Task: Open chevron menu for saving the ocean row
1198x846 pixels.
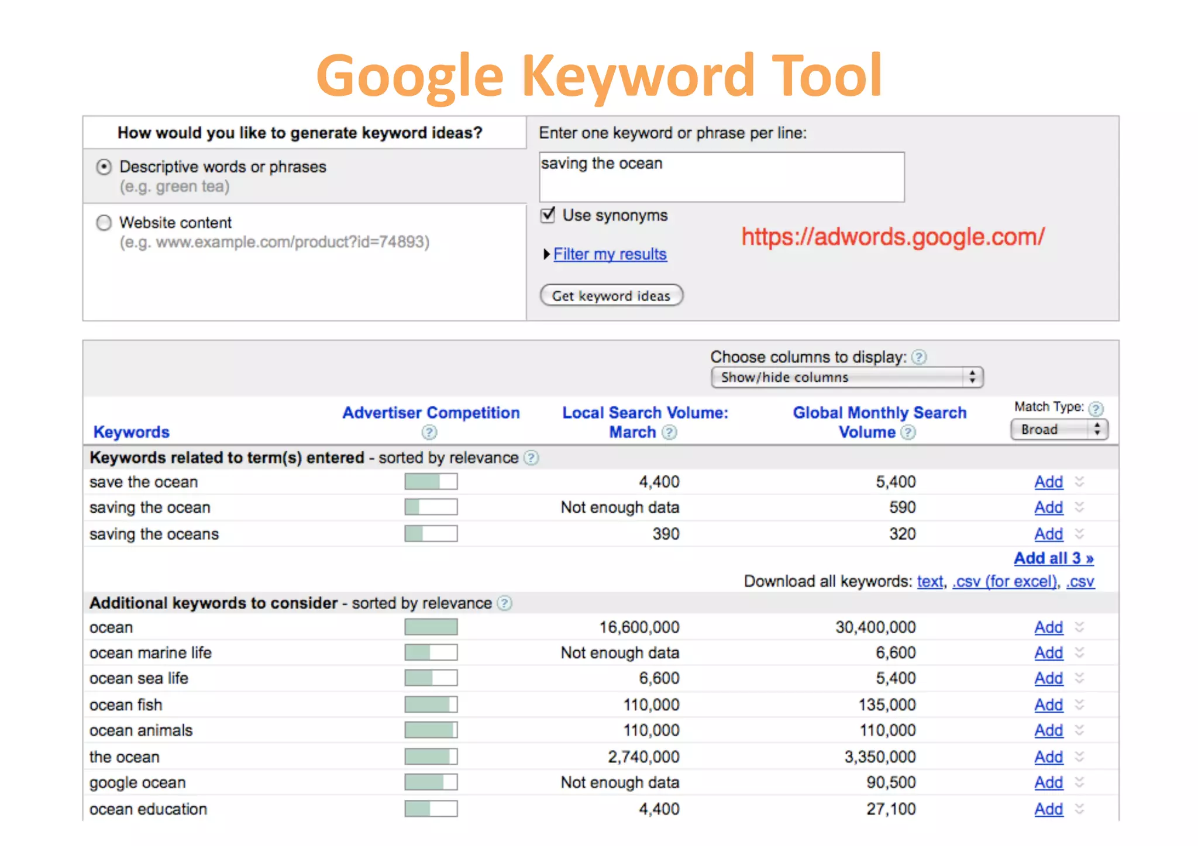Action: pos(1079,507)
